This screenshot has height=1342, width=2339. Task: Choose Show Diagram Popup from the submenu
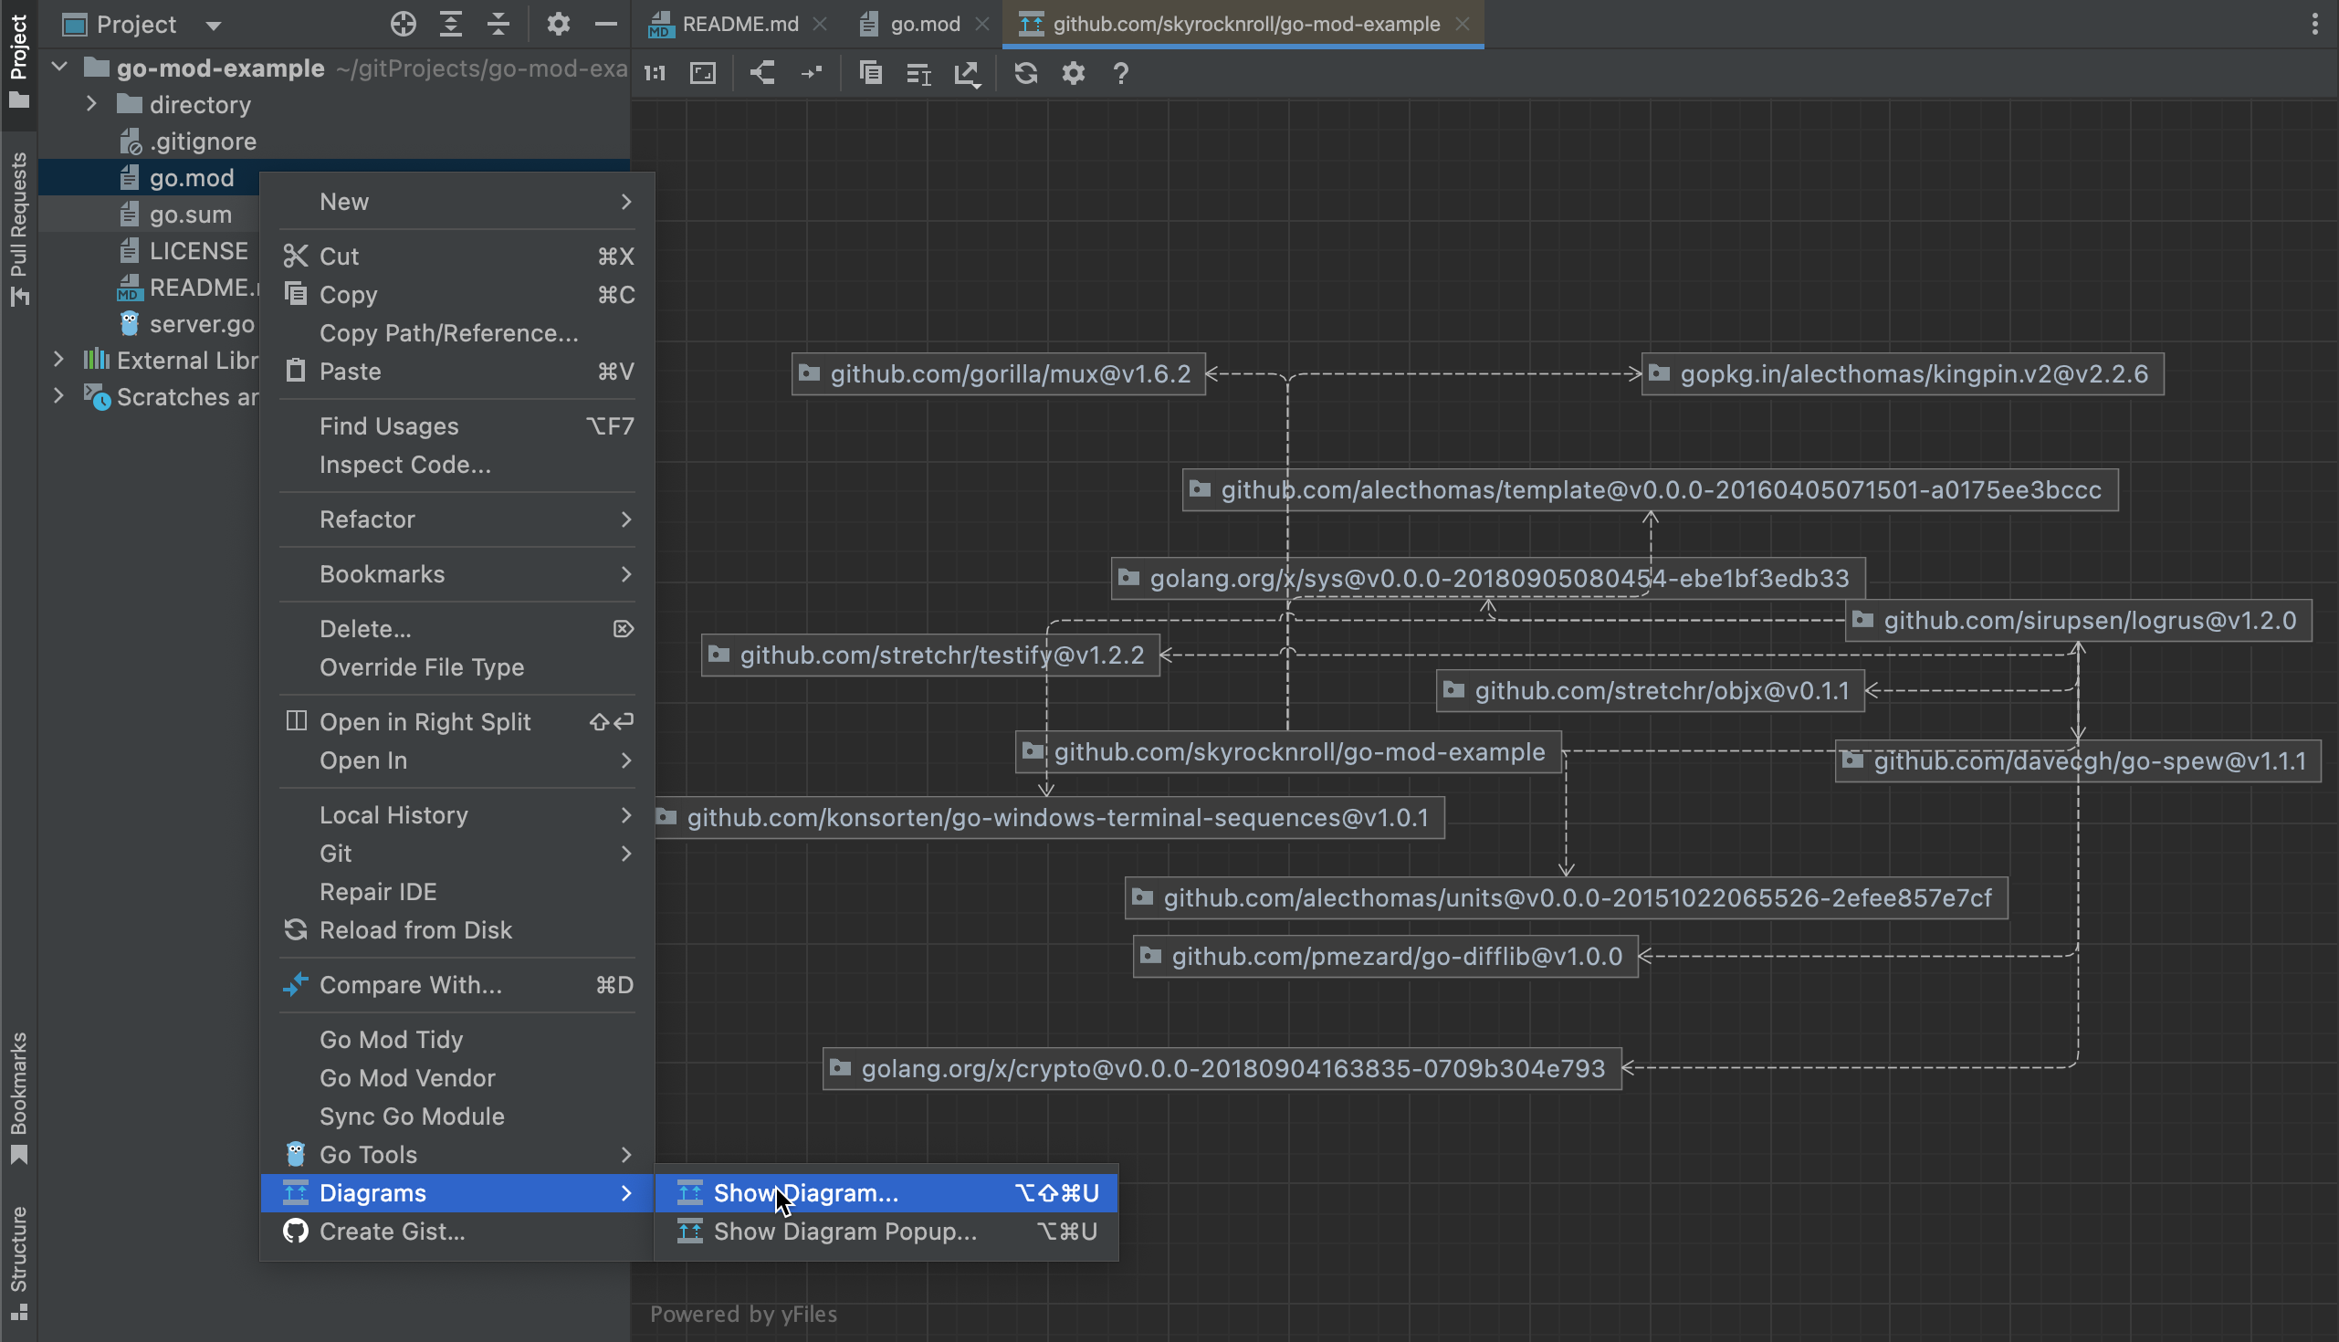pos(844,1232)
